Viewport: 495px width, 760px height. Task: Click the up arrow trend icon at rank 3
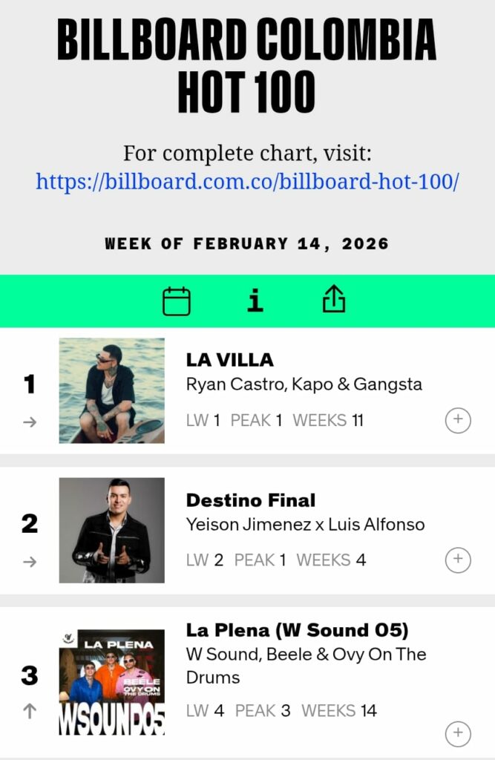[x=30, y=711]
